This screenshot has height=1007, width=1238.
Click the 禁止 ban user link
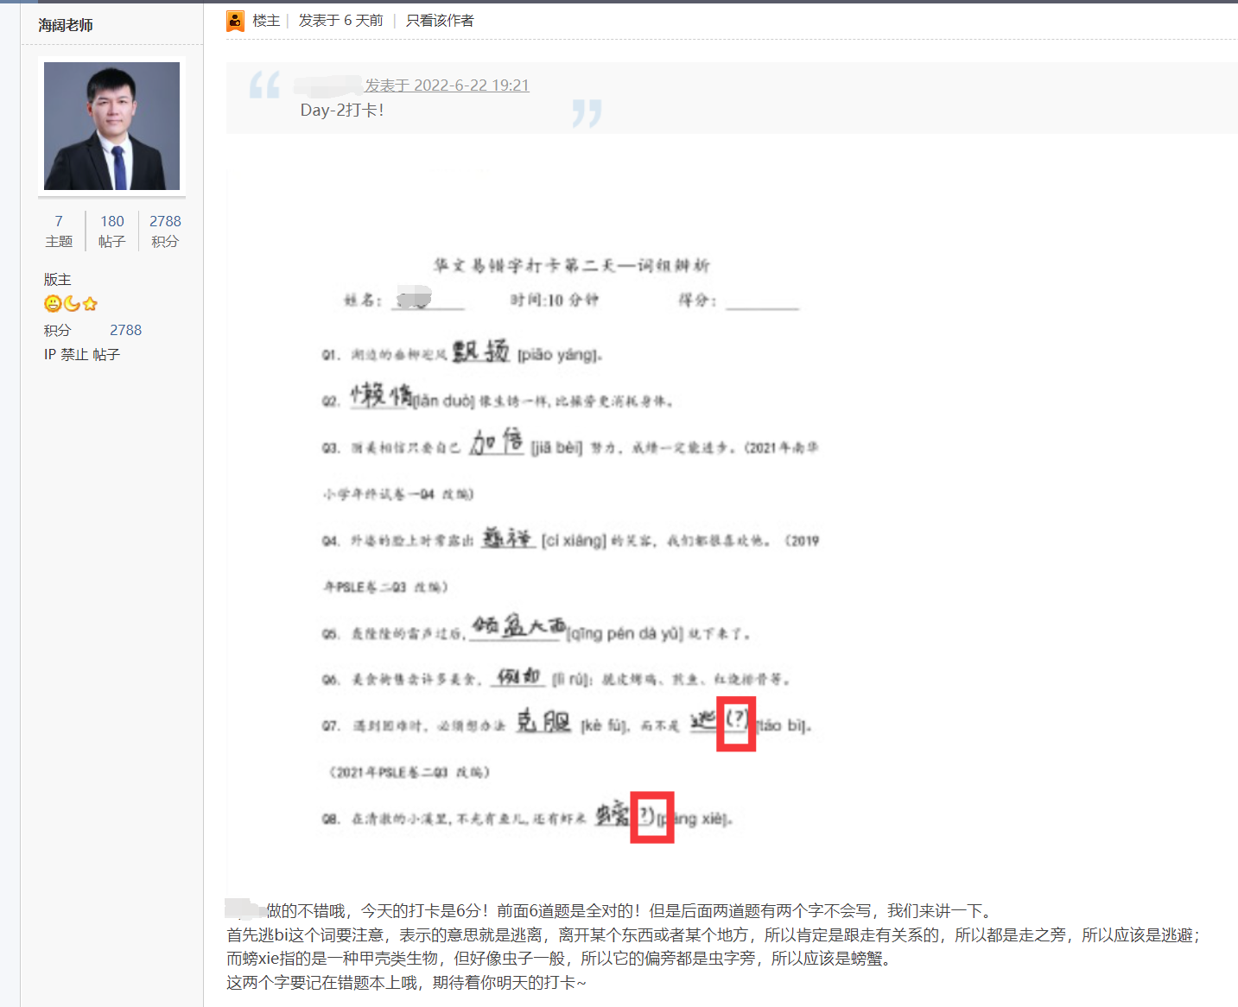pos(74,354)
